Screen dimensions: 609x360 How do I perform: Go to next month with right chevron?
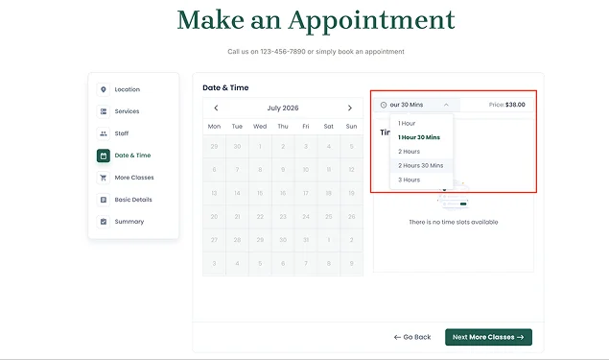[349, 108]
